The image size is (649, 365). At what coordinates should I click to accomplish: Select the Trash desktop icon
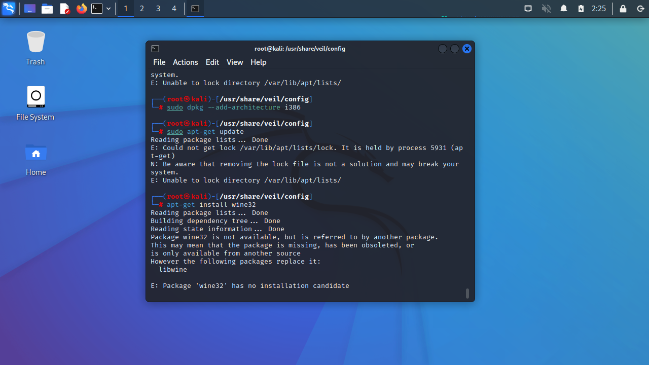35,48
